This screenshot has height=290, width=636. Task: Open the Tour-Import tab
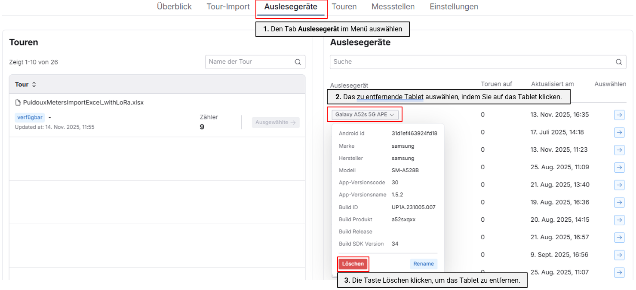coord(228,6)
